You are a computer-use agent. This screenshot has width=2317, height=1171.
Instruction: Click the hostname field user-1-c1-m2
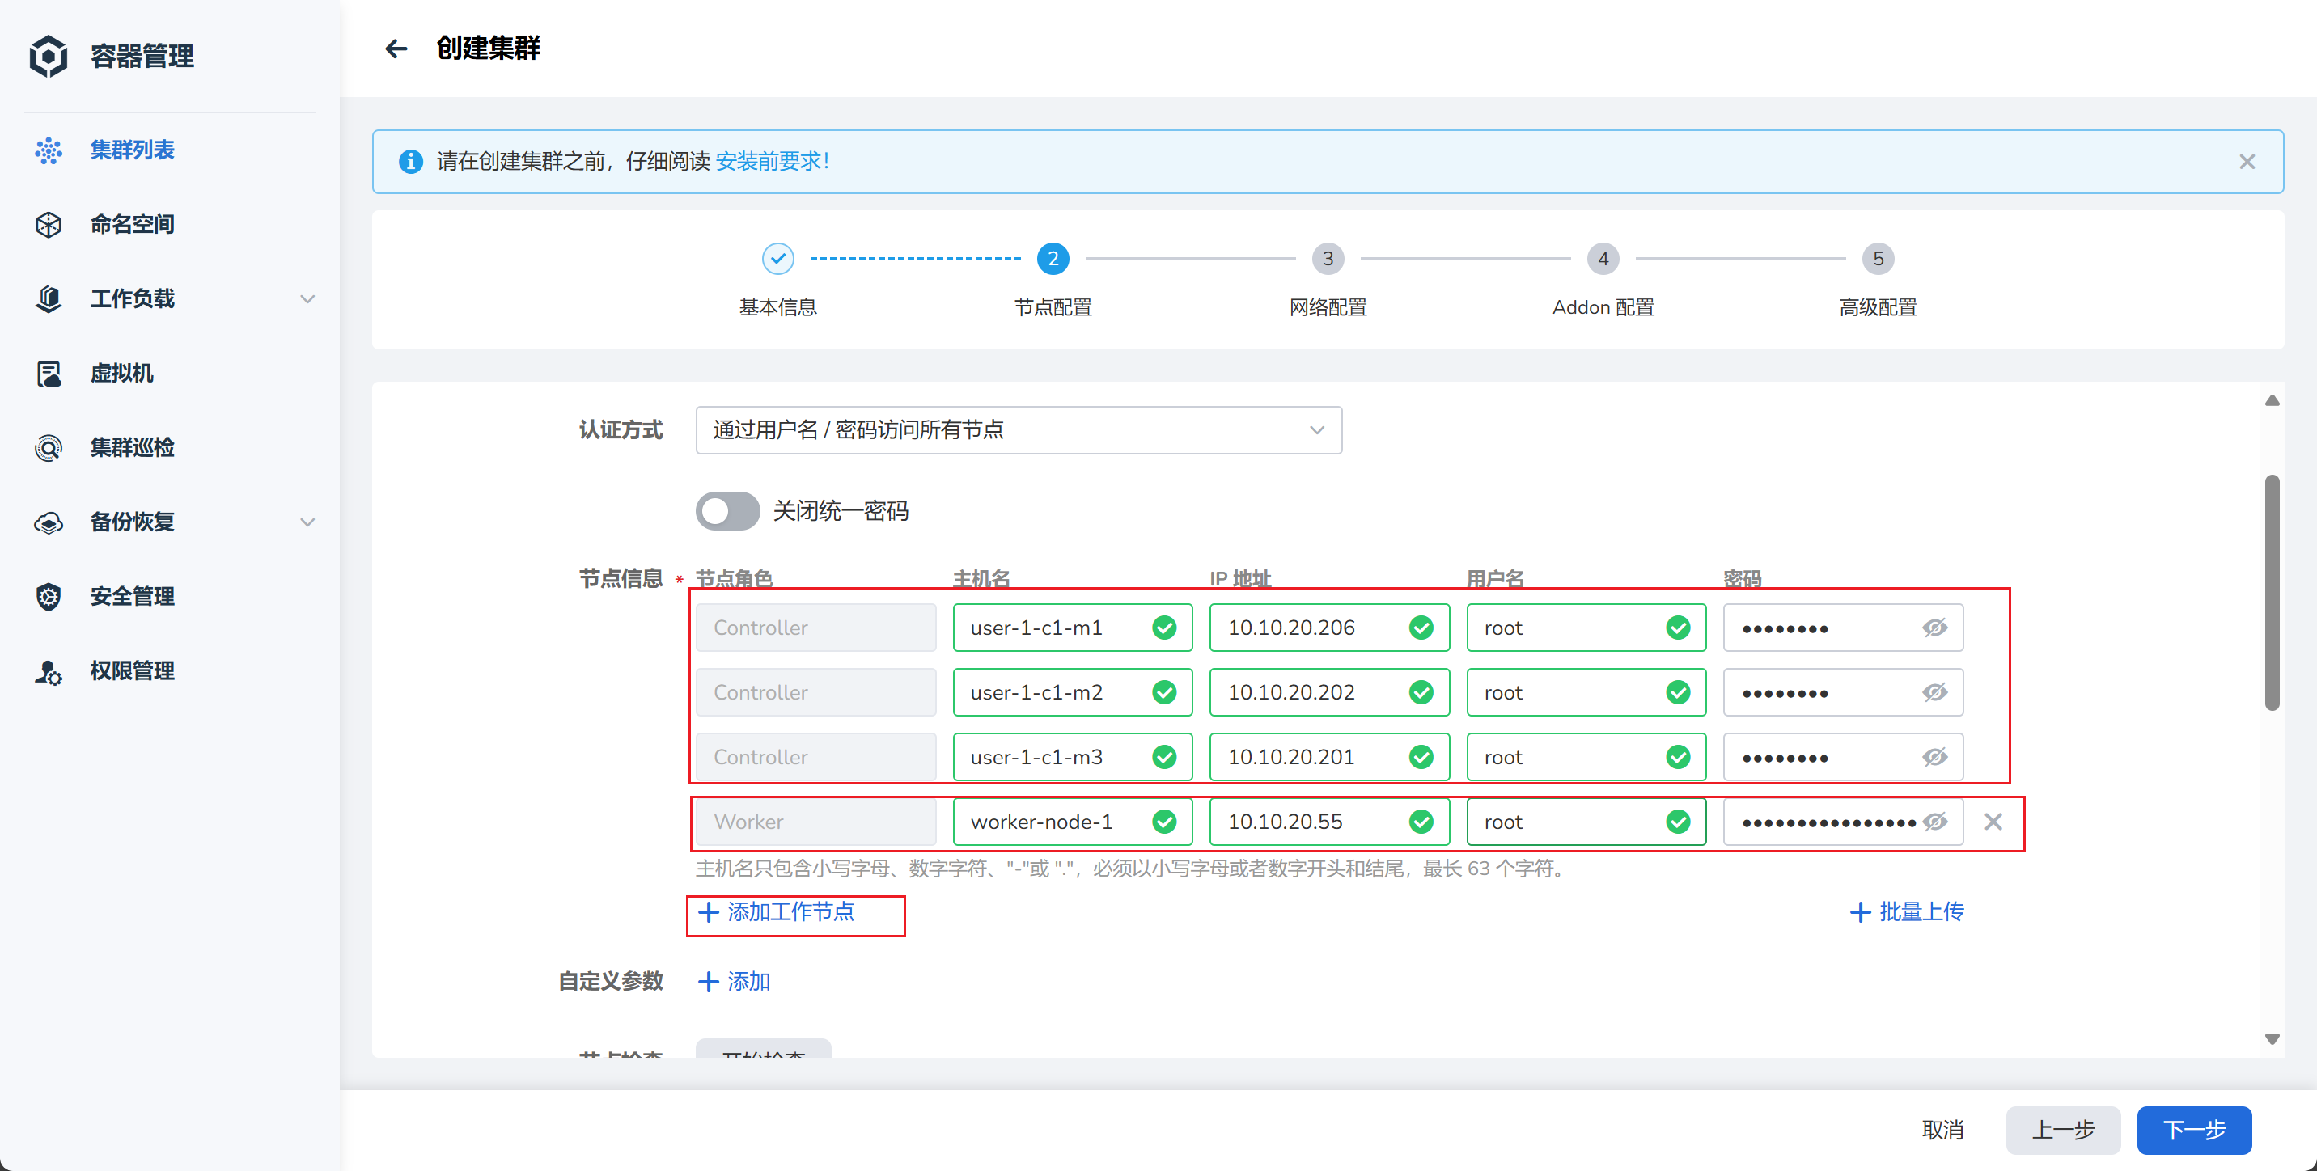click(1072, 692)
